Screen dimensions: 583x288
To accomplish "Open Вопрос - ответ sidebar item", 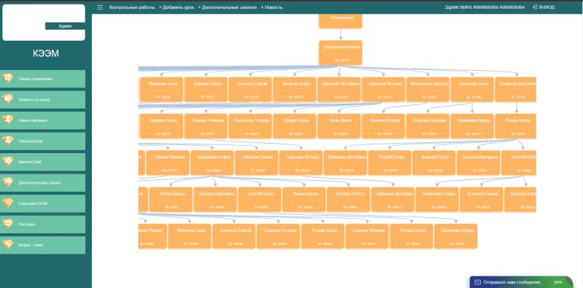I will (x=42, y=245).
